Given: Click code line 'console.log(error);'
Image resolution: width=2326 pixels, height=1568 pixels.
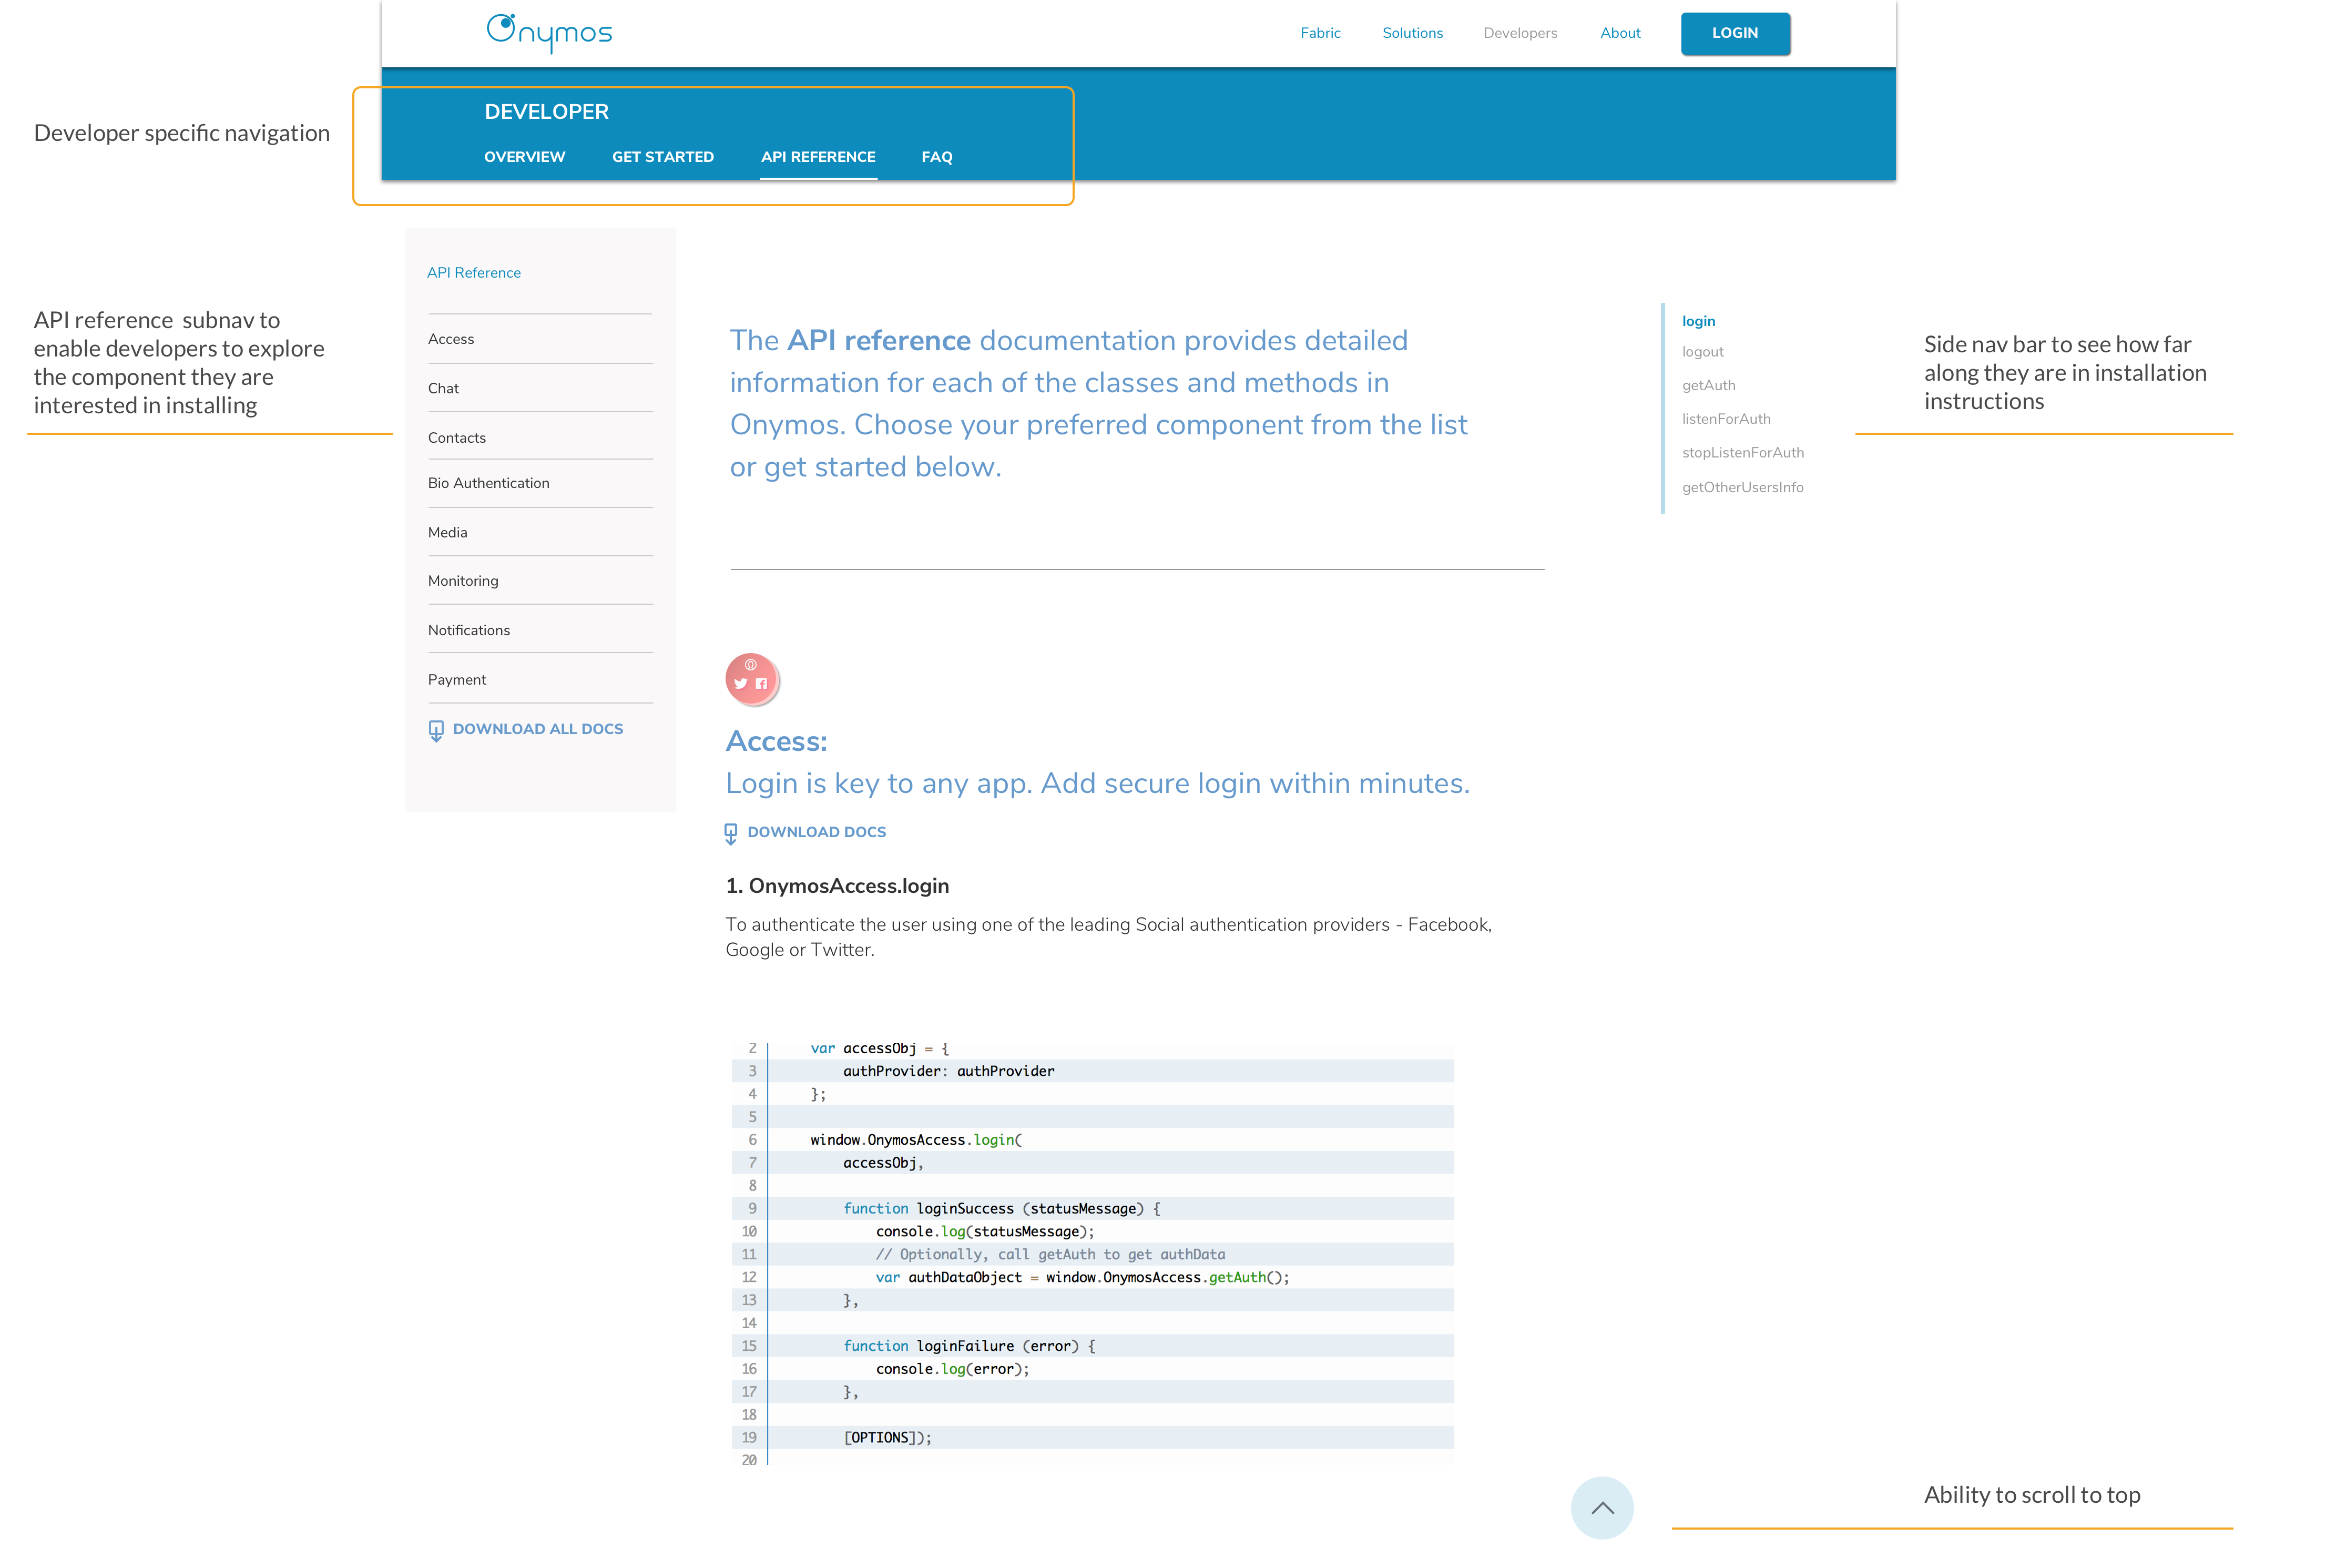Looking at the screenshot, I should click(952, 1369).
